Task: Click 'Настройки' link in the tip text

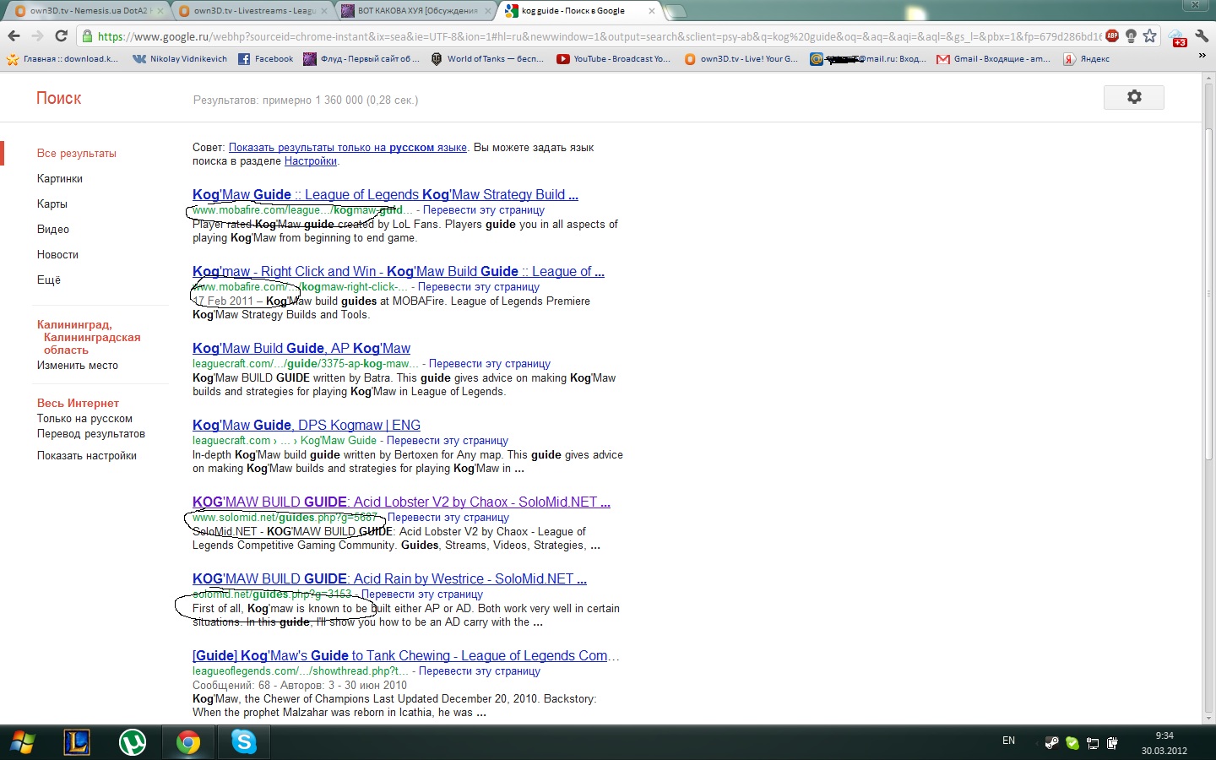Action: tap(310, 161)
